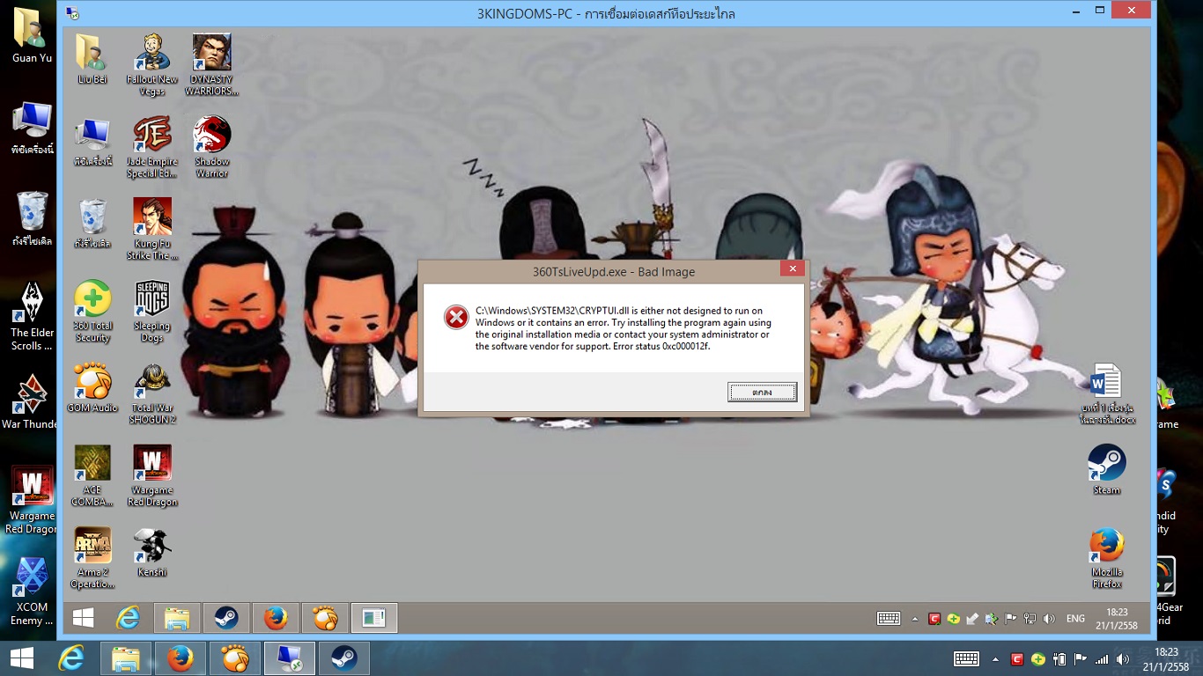This screenshot has width=1203, height=676.
Task: Select the remote desktop This PC icon
Action: coord(92,141)
